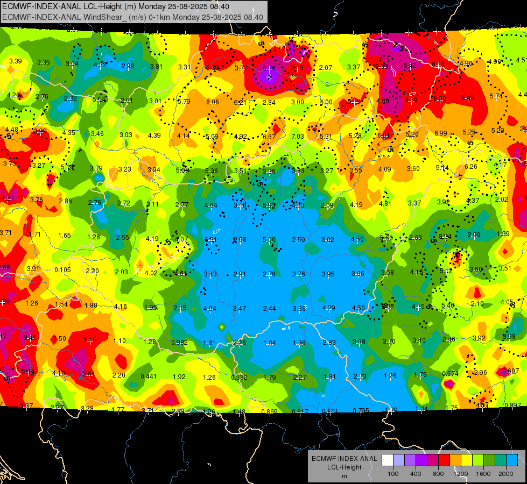The image size is (527, 484).
Task: Click the wind shear value 0.801
Action: [330, 411]
